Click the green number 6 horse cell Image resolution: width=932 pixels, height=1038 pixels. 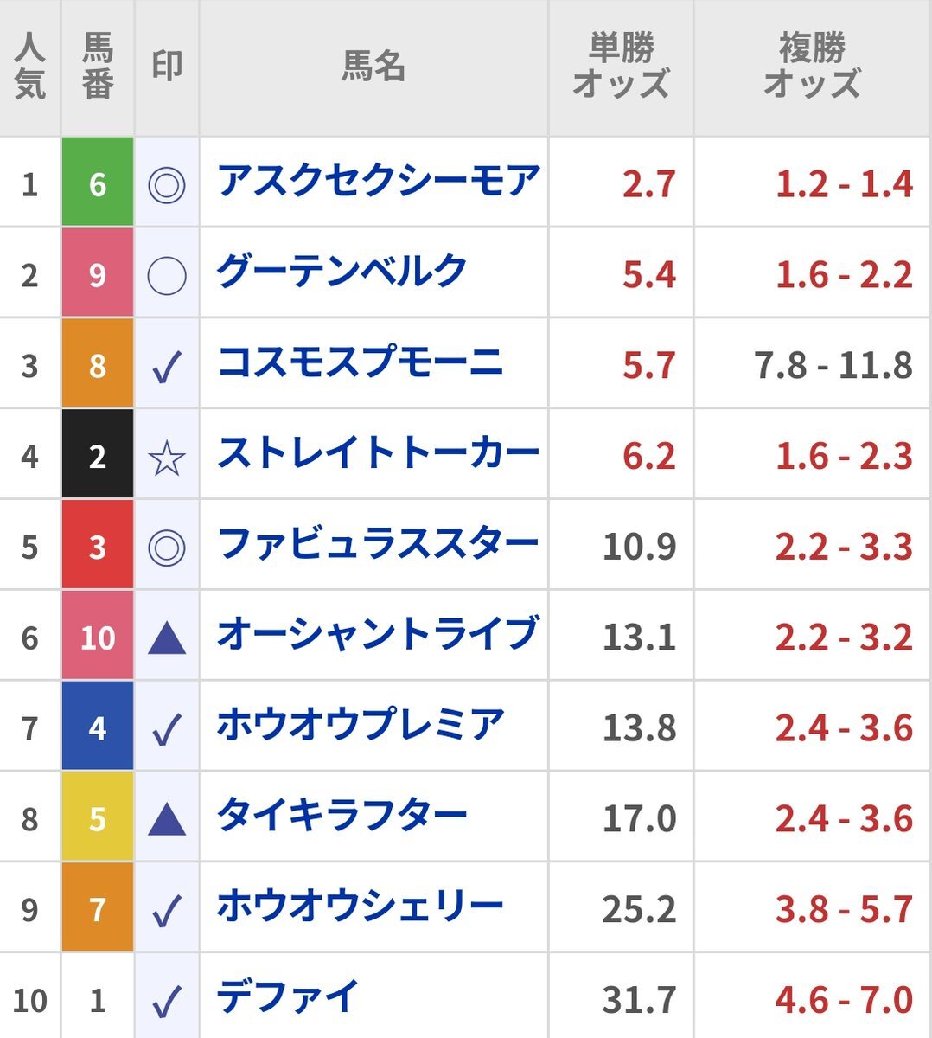coord(98,184)
